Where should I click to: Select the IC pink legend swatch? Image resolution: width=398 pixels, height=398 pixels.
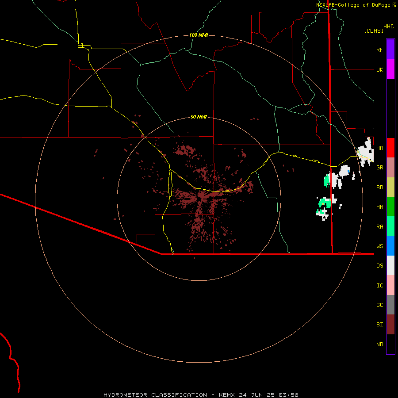[x=390, y=285]
